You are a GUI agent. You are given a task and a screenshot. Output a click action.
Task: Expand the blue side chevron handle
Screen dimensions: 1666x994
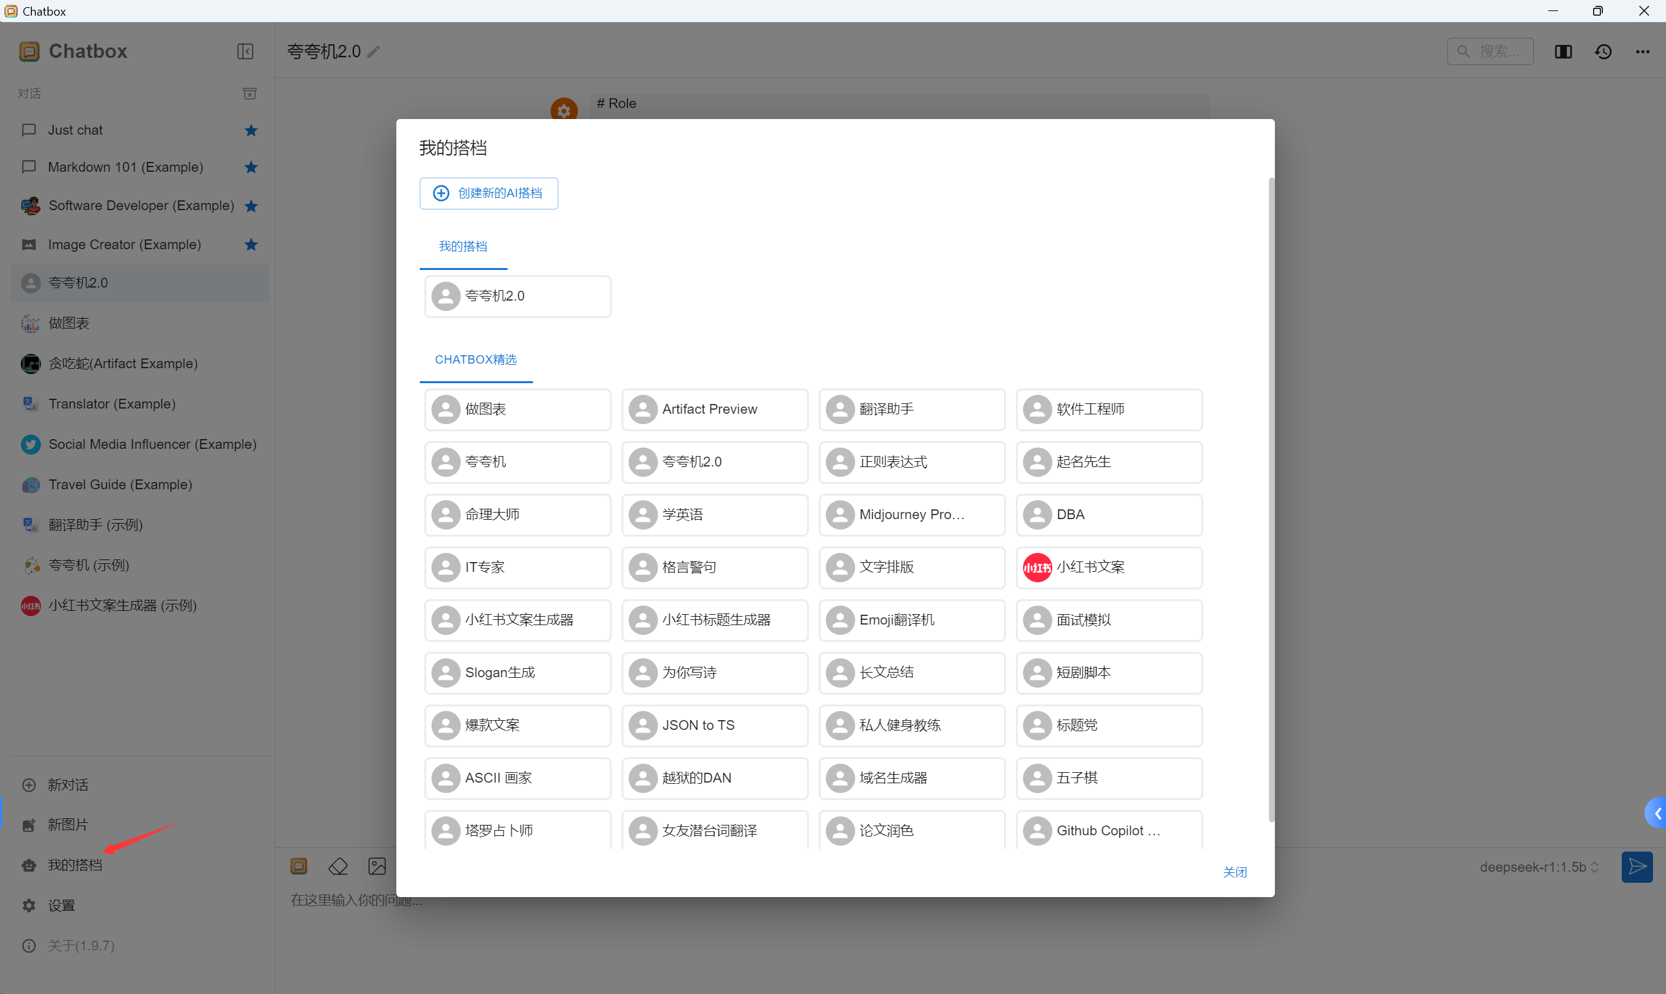point(1656,813)
